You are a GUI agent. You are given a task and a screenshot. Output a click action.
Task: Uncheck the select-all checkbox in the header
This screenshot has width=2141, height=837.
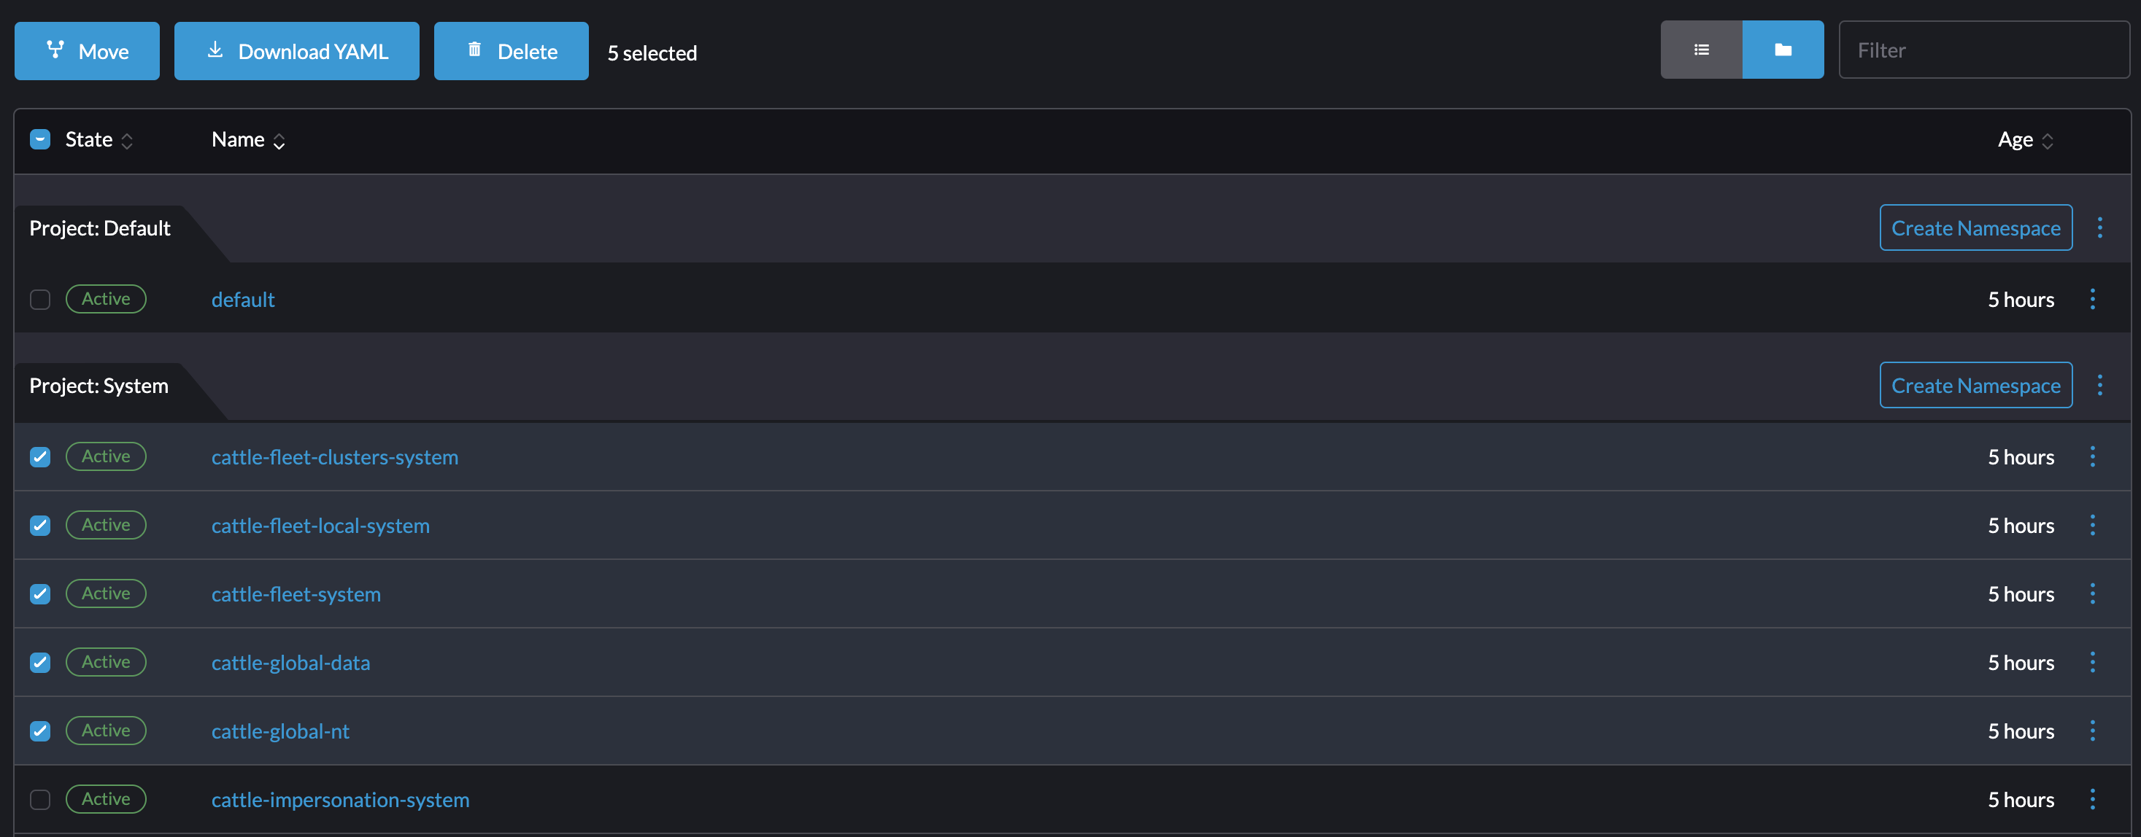point(40,139)
